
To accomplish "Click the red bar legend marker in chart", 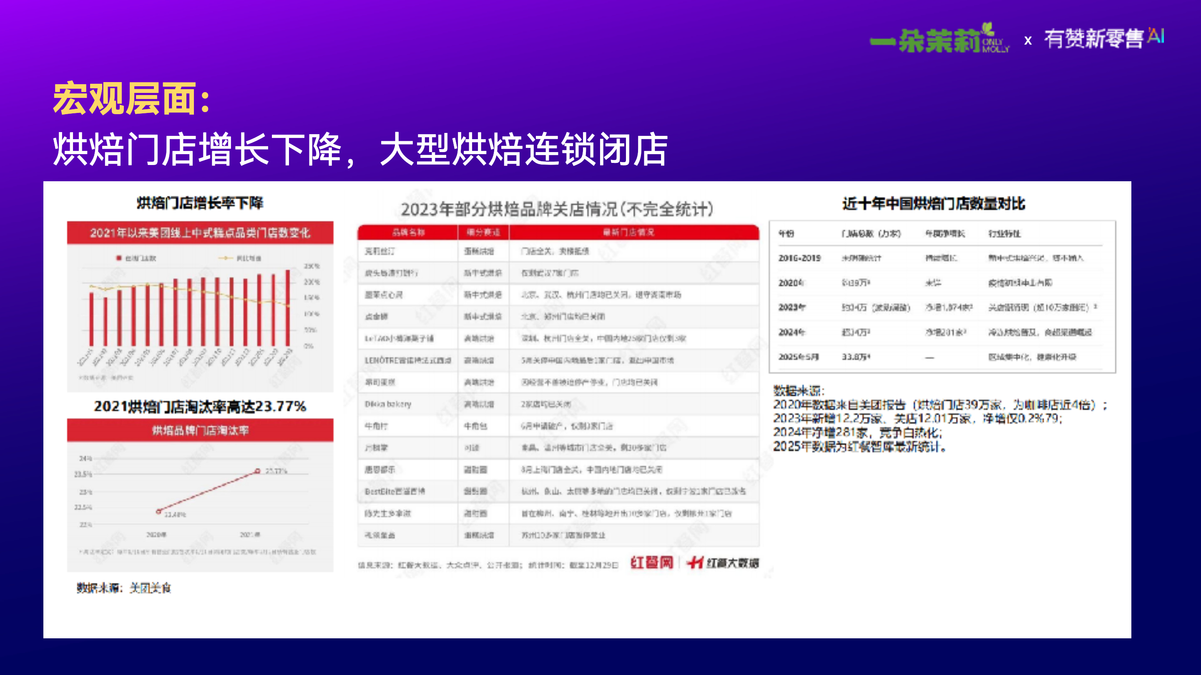I will coord(119,258).
